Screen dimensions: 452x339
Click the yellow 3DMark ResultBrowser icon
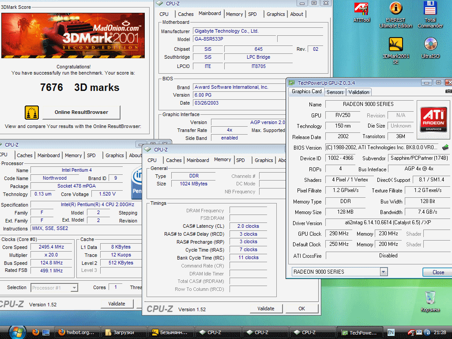pos(32,113)
